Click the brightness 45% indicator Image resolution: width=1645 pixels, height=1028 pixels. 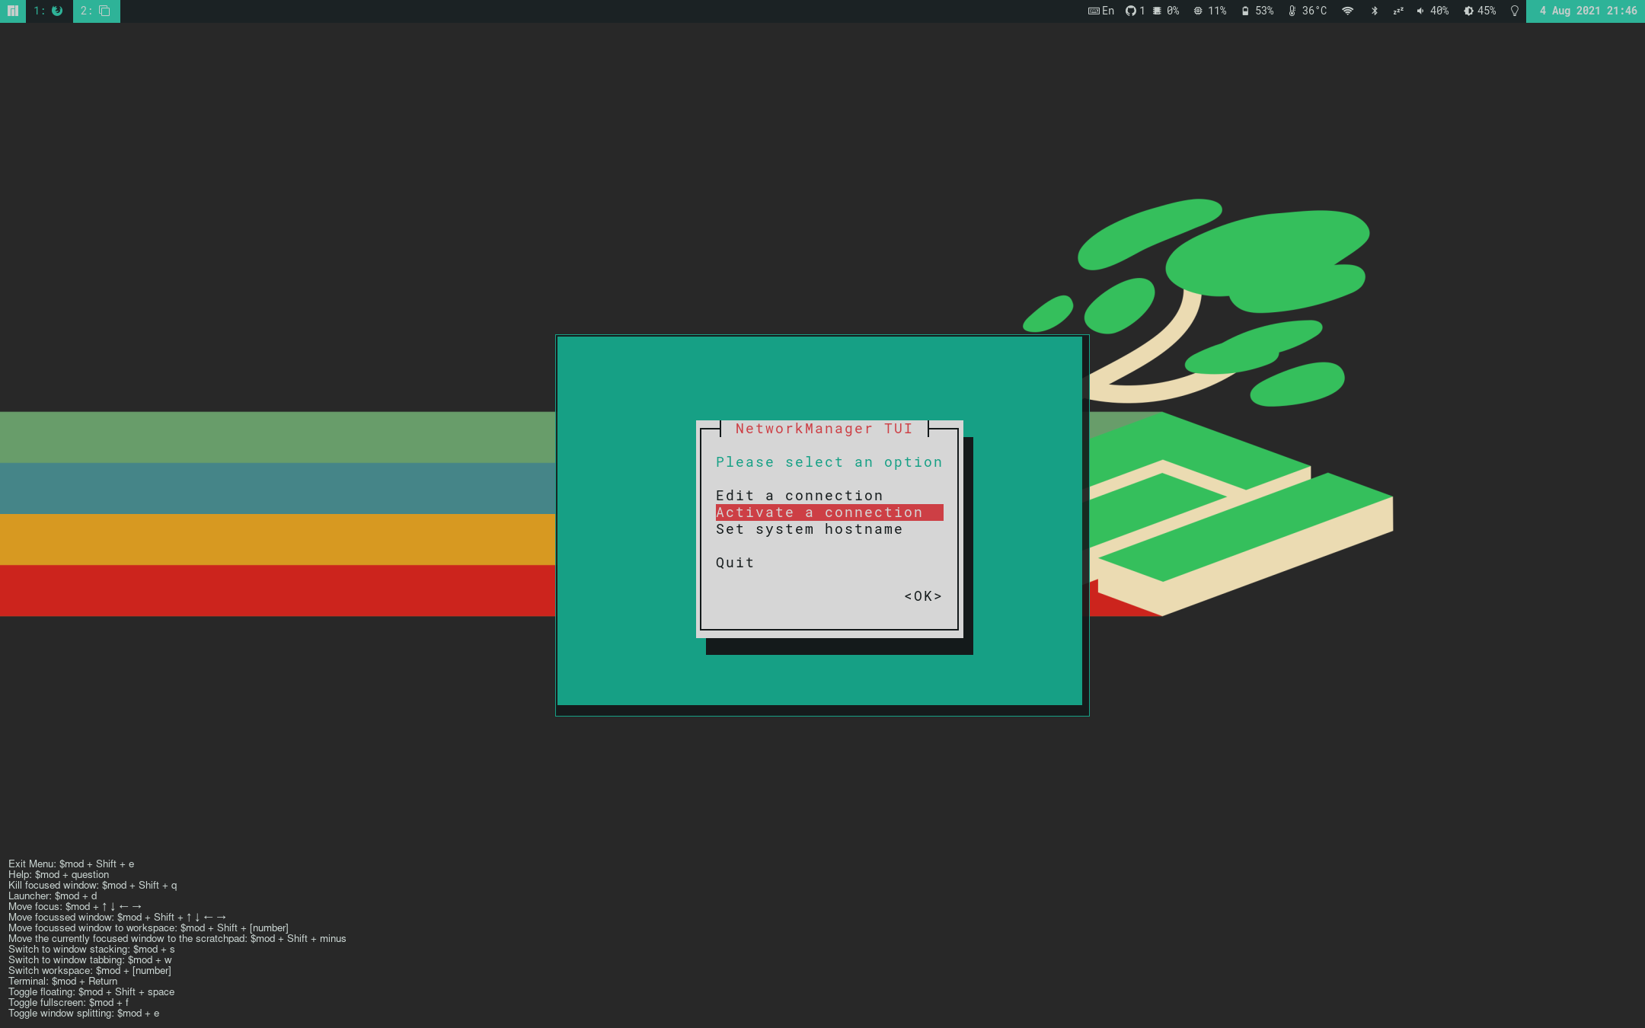coord(1480,11)
